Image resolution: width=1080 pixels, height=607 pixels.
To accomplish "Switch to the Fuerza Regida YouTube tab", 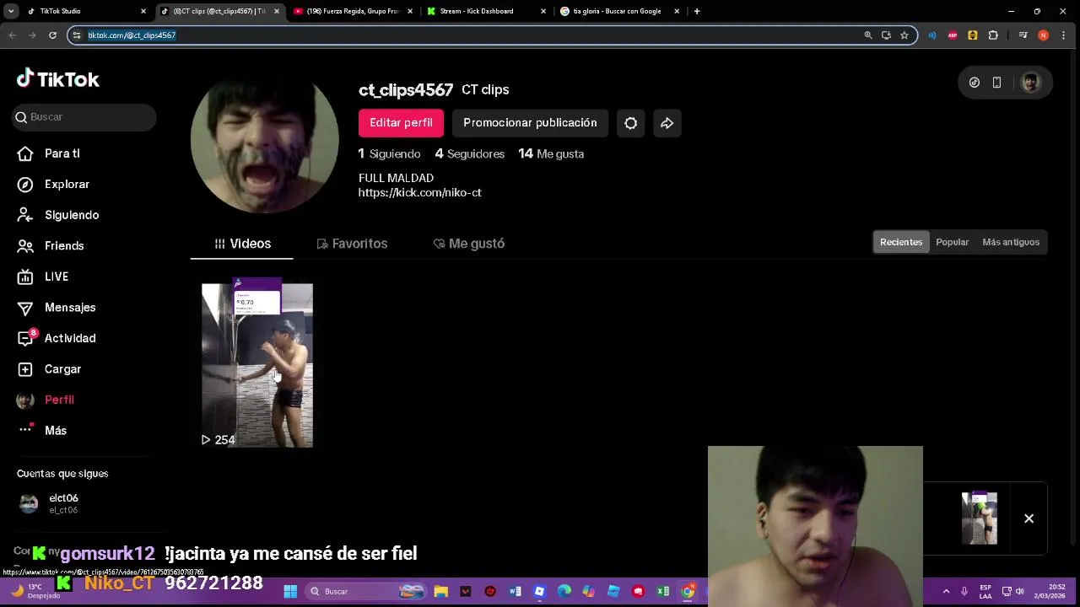I will (352, 11).
